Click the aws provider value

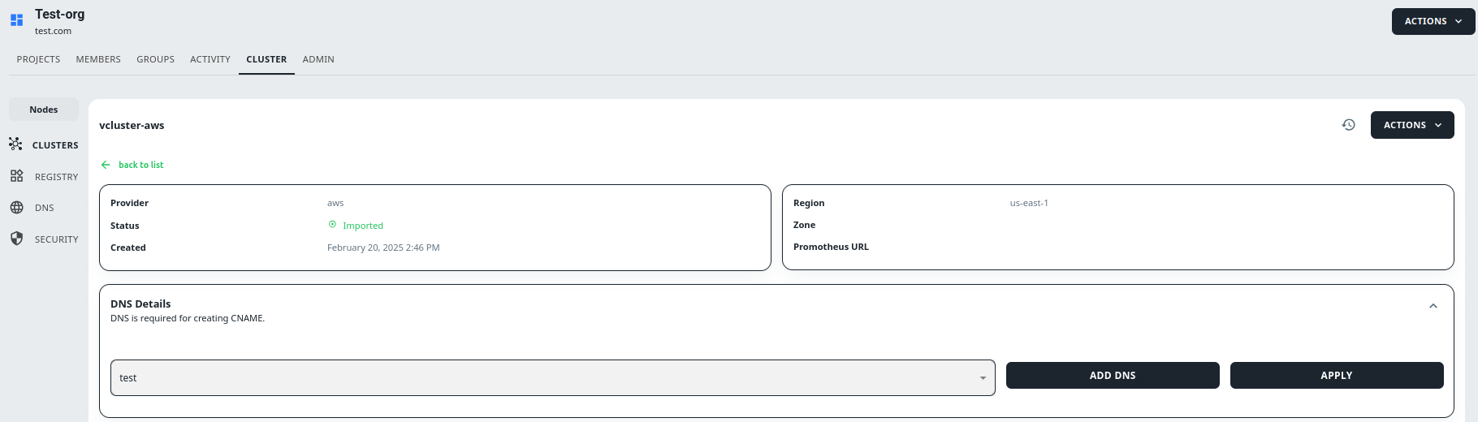pos(335,203)
